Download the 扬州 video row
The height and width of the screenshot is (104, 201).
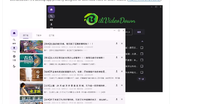point(117,44)
